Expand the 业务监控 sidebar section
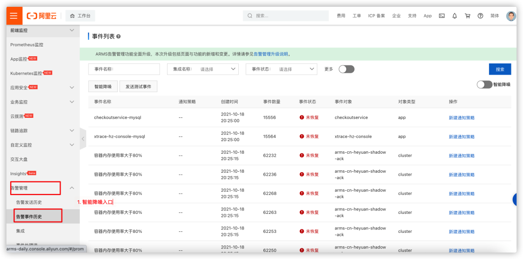This screenshot has height=259, width=523. pyautogui.click(x=72, y=101)
